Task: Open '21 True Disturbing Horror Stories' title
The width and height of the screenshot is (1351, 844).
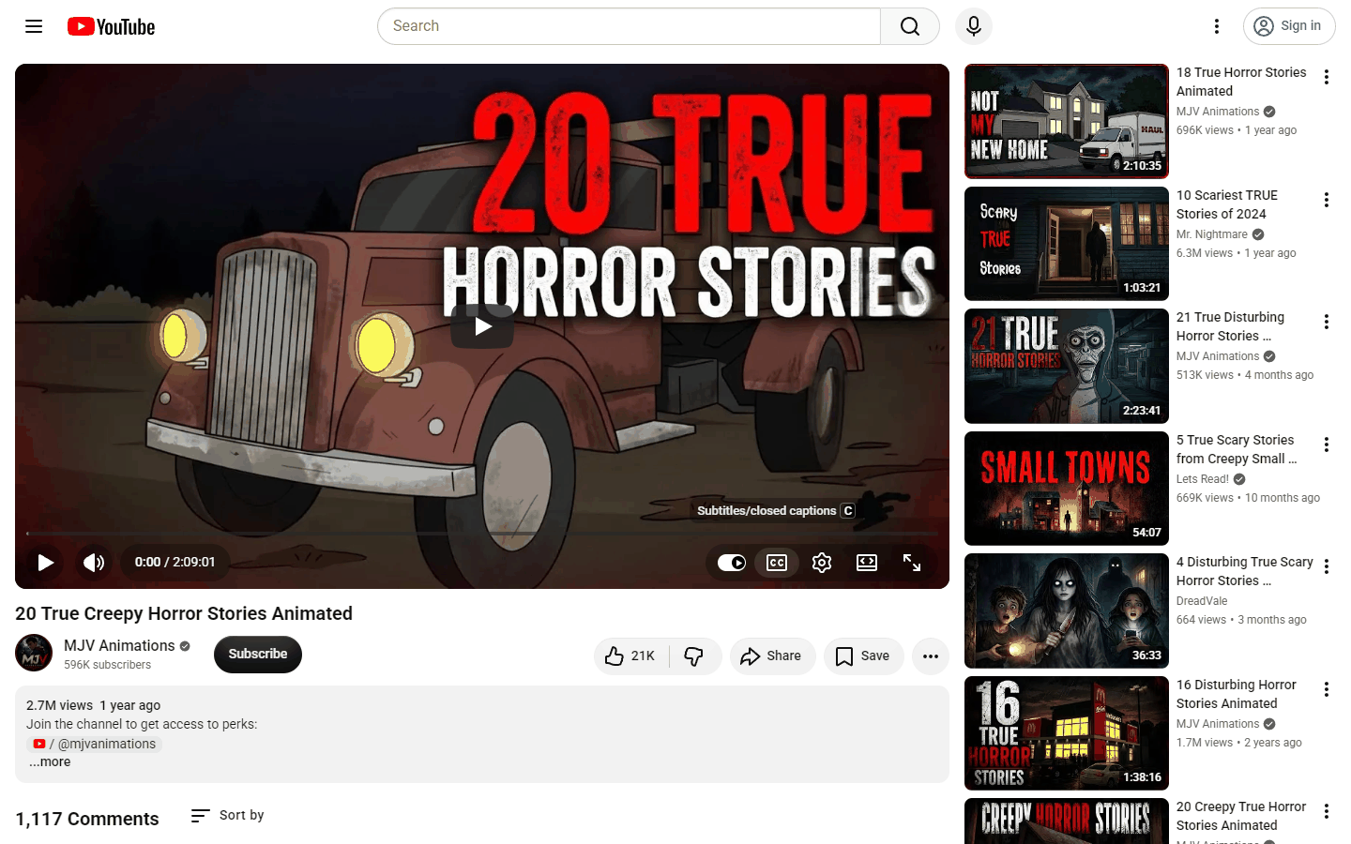Action: point(1231,326)
